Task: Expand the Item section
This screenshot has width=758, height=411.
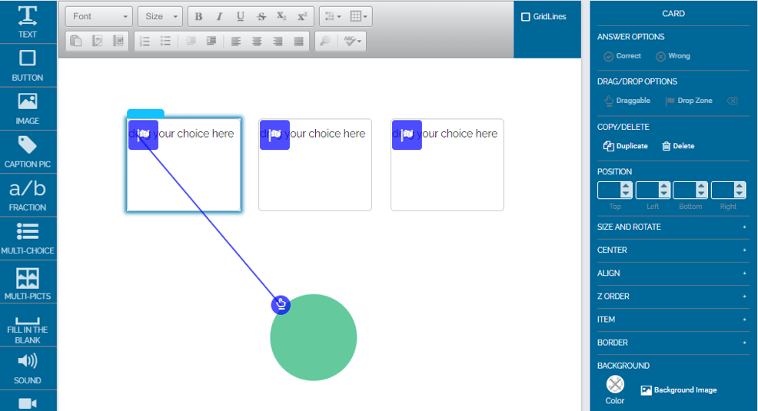Action: click(x=673, y=320)
